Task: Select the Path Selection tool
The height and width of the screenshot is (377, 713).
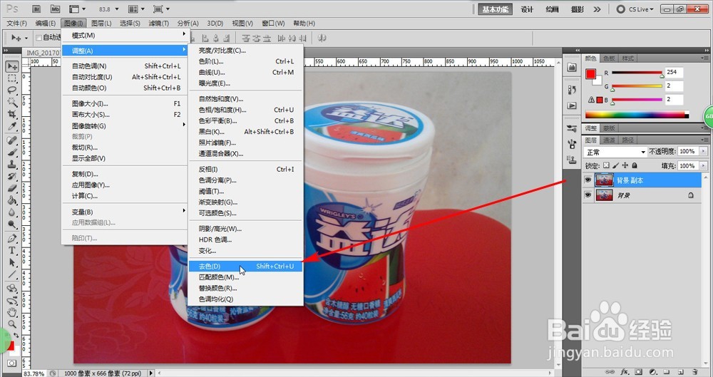Action: (12, 262)
